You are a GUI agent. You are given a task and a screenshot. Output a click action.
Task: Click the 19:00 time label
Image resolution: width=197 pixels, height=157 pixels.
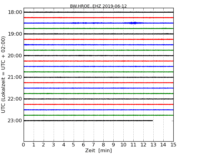(15, 34)
